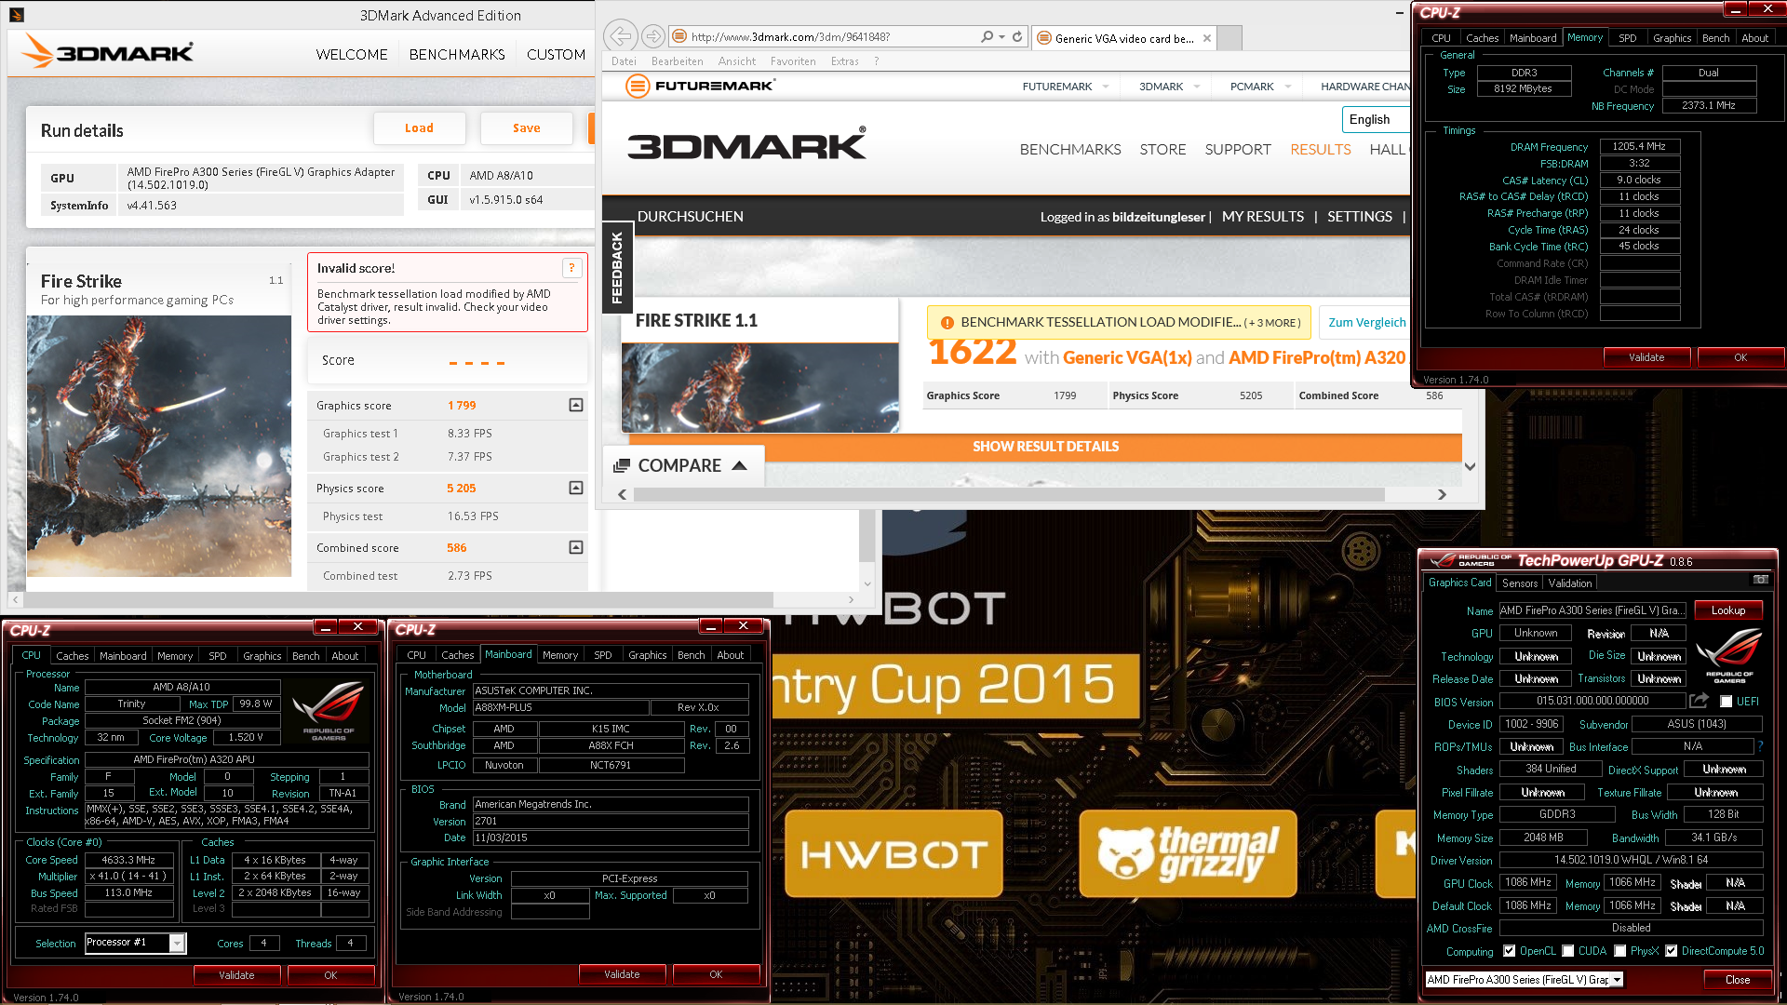1787x1005 pixels.
Task: Click the ROG logo in CPU-Z CPU window
Action: [328, 711]
